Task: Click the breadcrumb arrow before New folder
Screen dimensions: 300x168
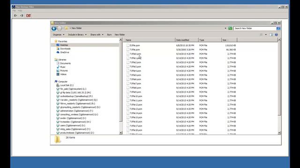Action: click(70, 28)
